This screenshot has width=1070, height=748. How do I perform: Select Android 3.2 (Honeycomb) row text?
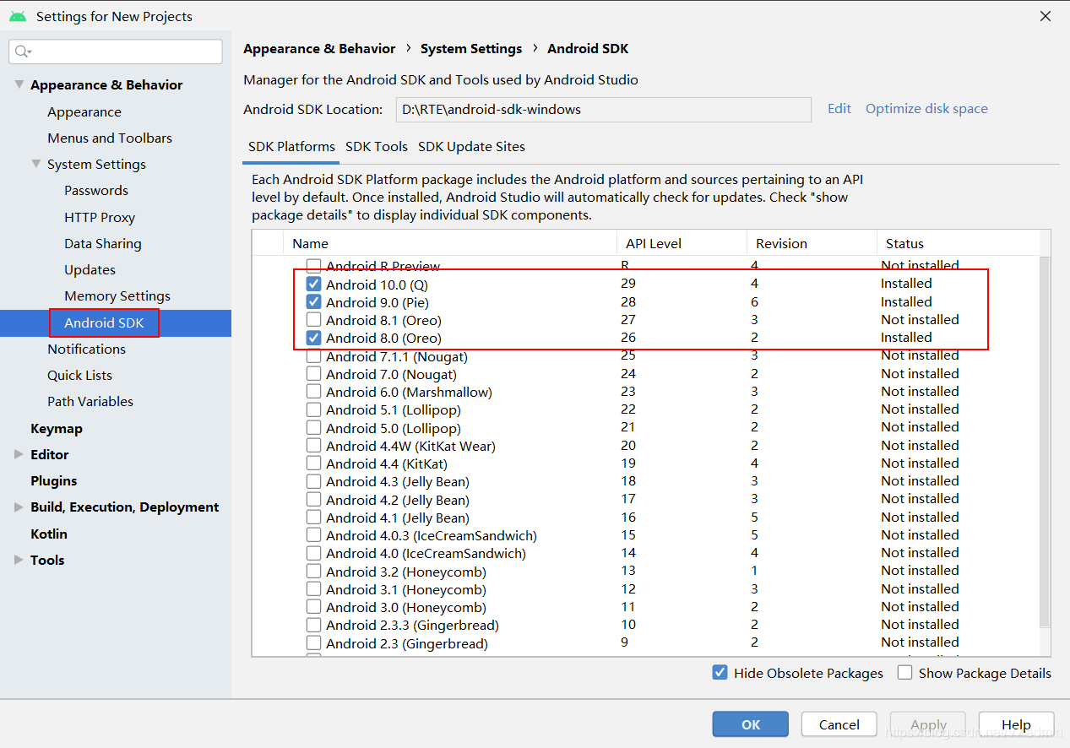tap(406, 572)
